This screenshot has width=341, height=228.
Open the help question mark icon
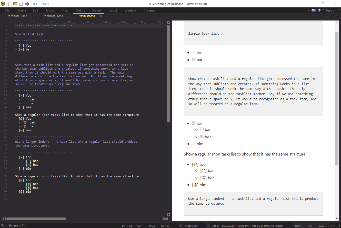click(319, 11)
